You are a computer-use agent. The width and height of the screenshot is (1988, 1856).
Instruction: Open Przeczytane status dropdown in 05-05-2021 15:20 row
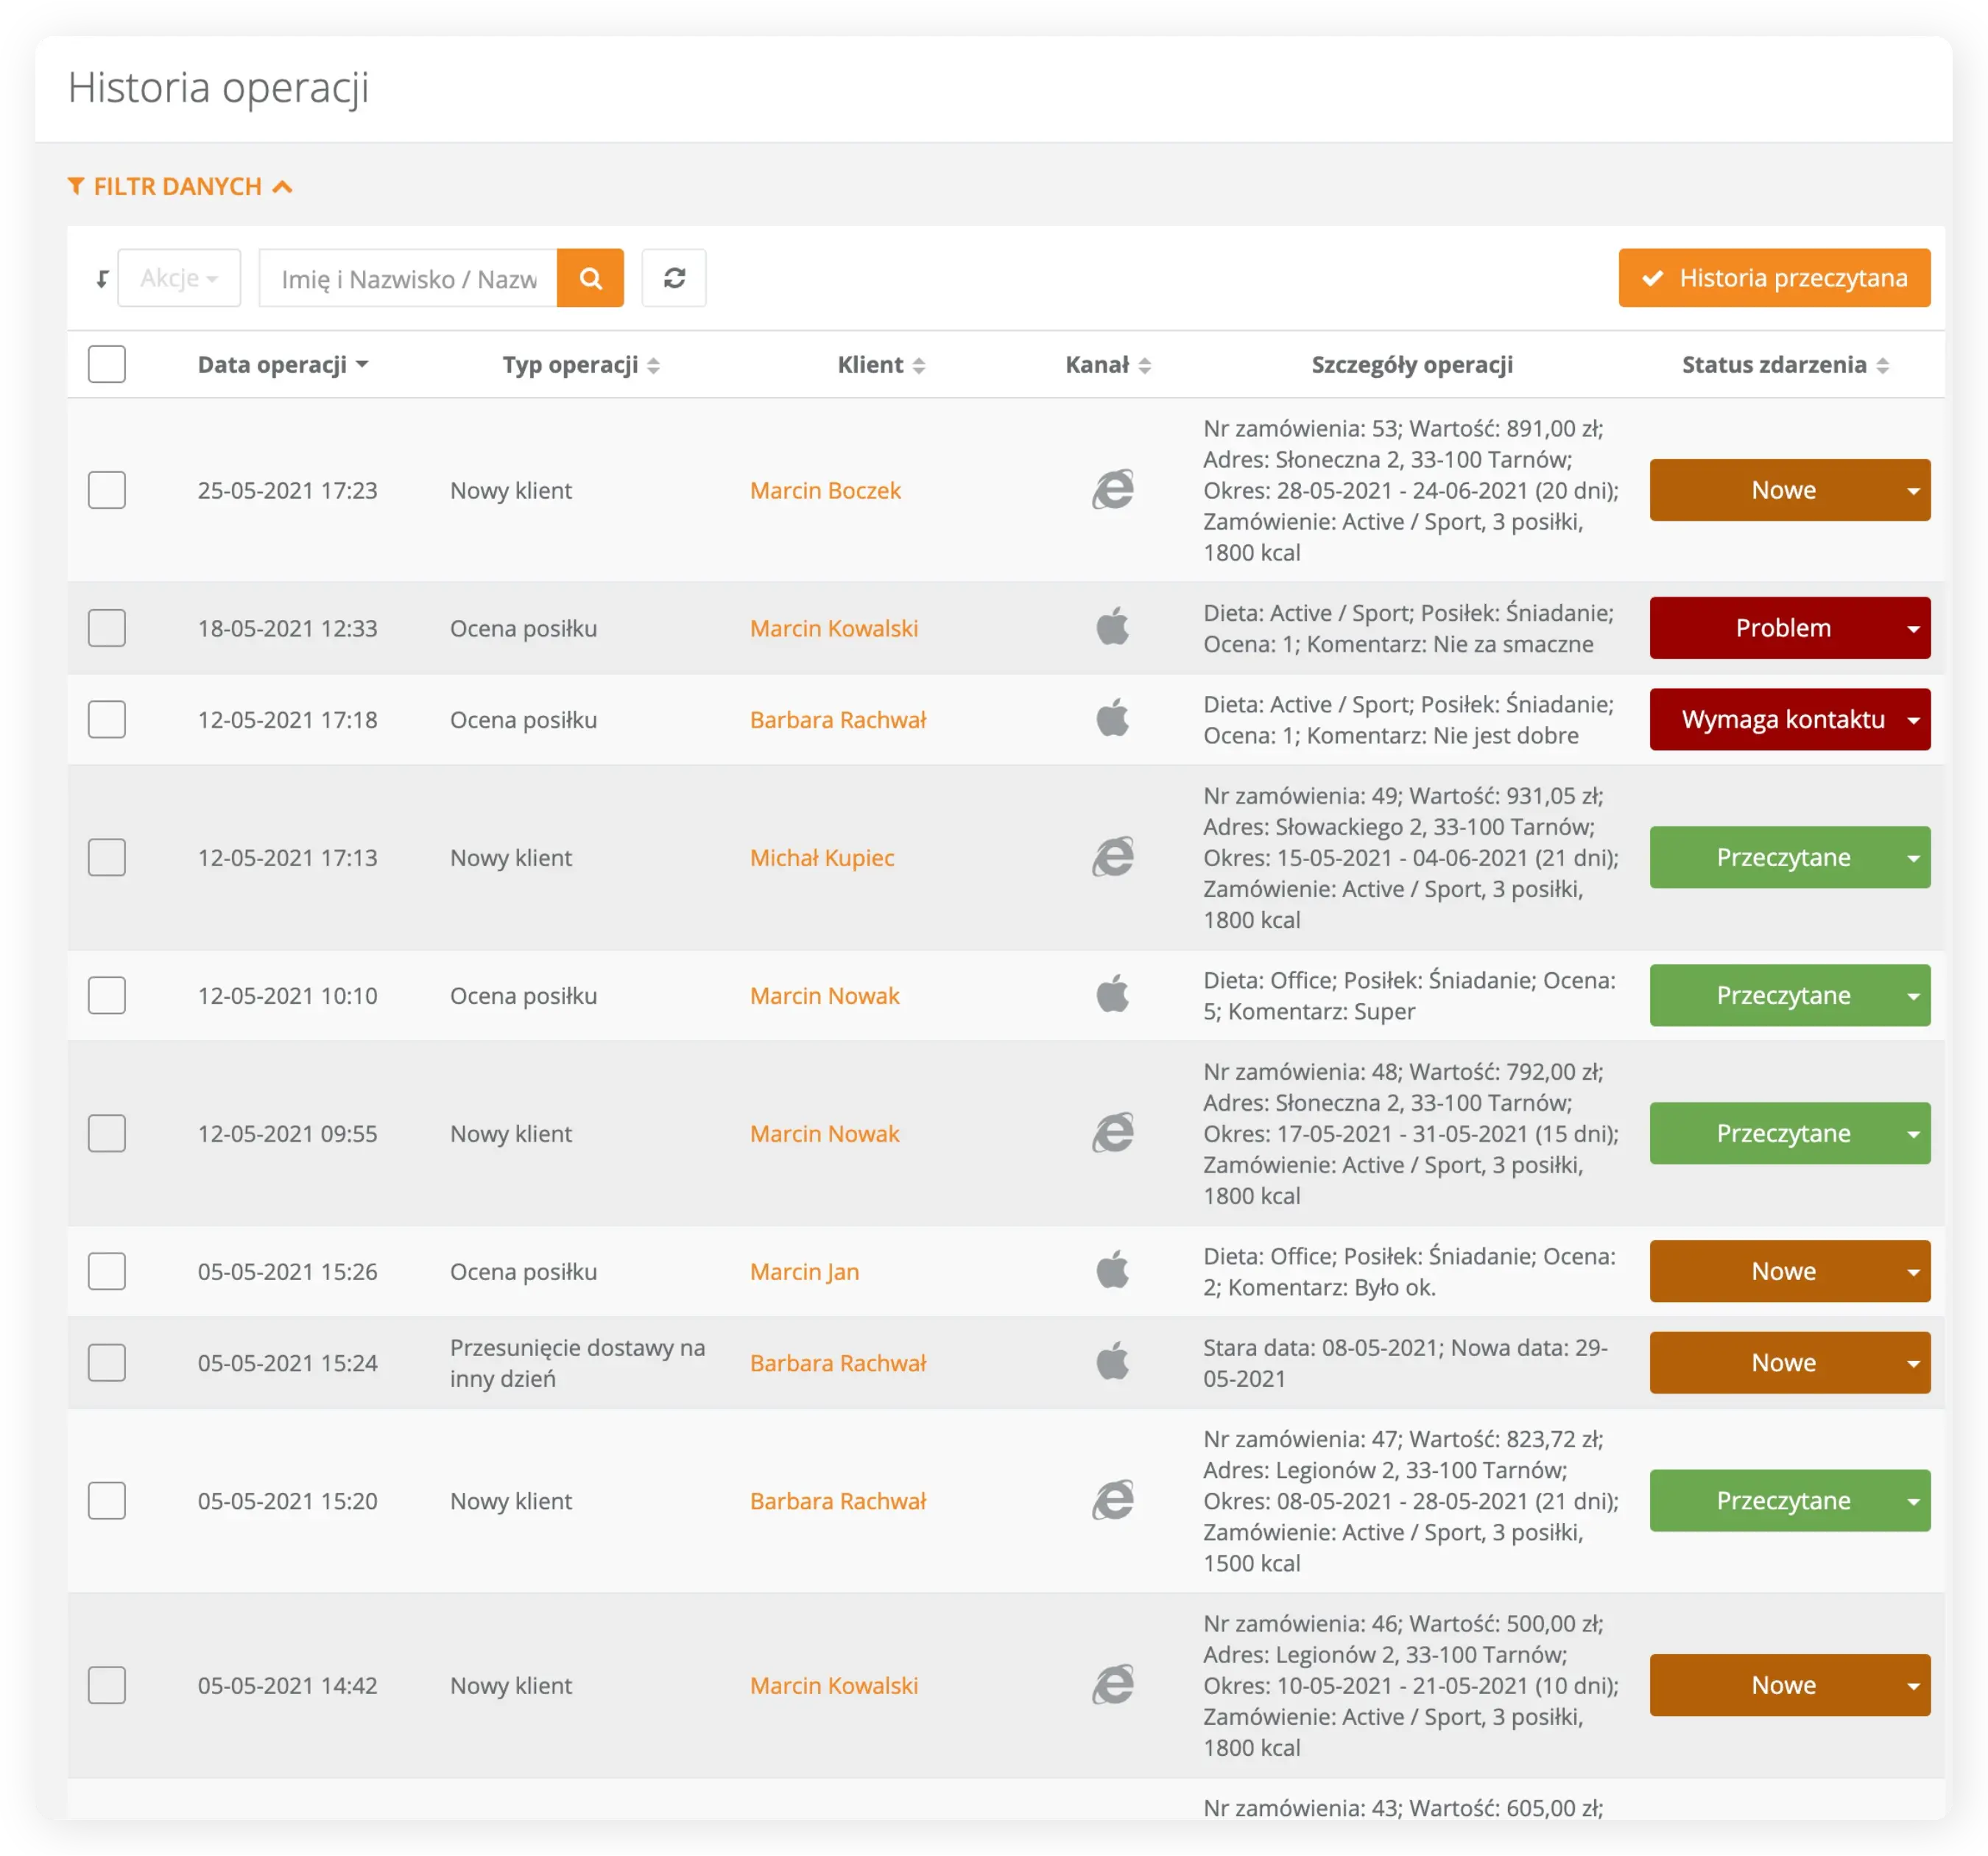pyautogui.click(x=1789, y=1501)
